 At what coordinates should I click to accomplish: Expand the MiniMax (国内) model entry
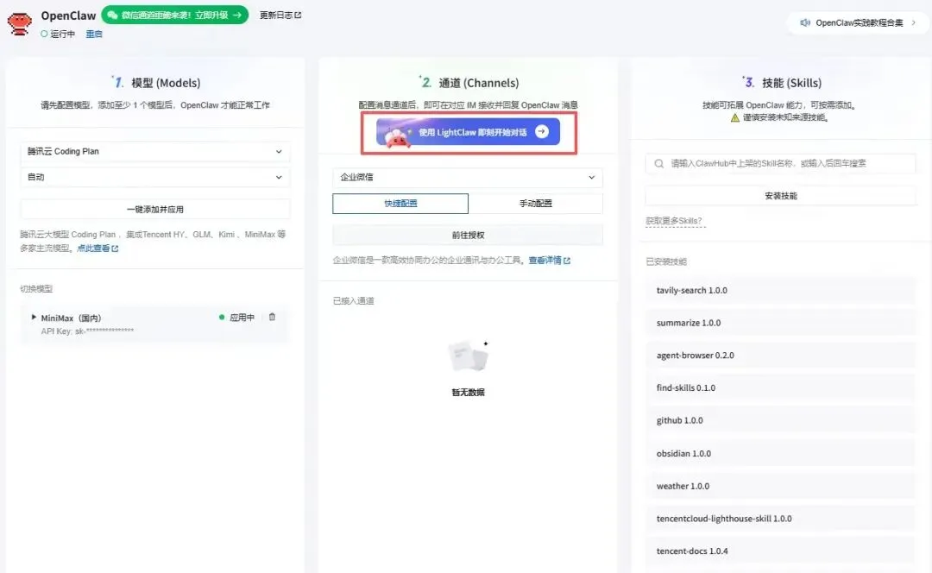click(34, 318)
